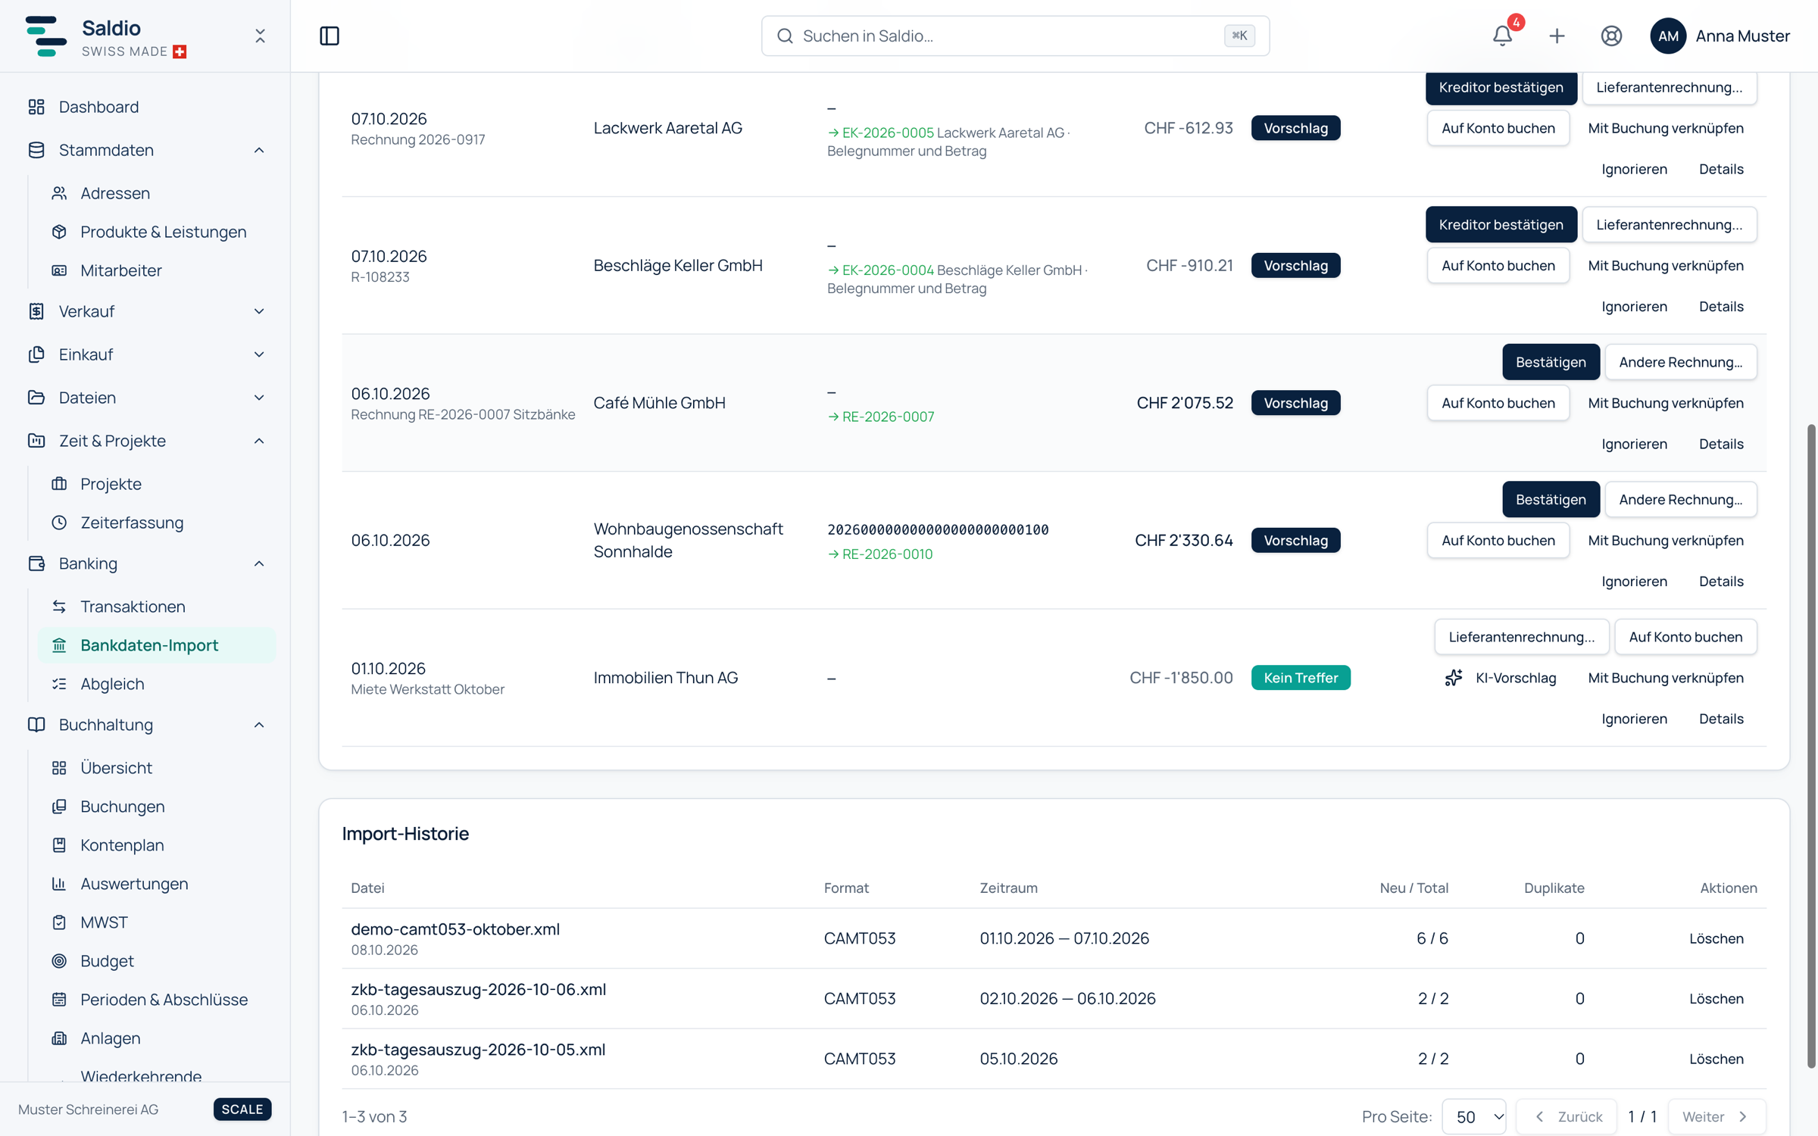Click the Auswertungen chart icon
This screenshot has height=1136, width=1818.
pos(59,884)
